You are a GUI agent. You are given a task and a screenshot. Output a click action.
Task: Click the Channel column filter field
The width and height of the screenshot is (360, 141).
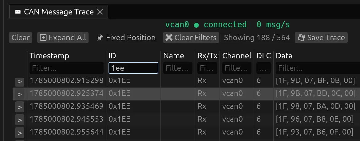click(x=237, y=68)
